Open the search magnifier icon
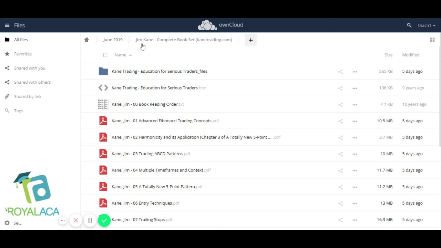441x248 pixels. (409, 25)
